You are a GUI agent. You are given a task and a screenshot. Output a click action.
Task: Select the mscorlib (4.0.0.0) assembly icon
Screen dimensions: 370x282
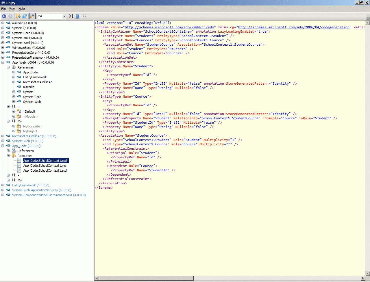pos(8,23)
